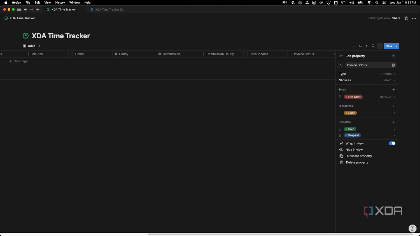Screen dimensions: 420x236
Task: Click the horizontal scrollbar at bottom
Action: tap(280, 234)
